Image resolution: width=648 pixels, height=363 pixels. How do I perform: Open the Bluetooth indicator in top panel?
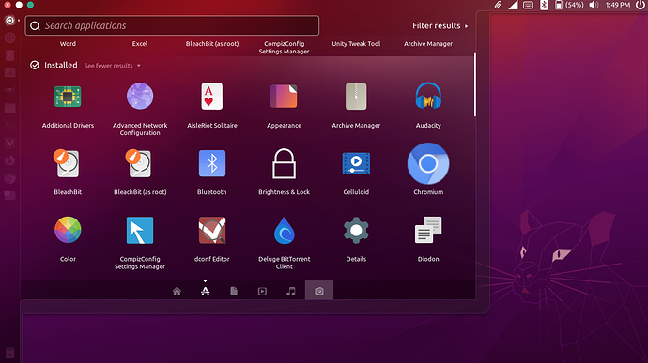pyautogui.click(x=544, y=5)
